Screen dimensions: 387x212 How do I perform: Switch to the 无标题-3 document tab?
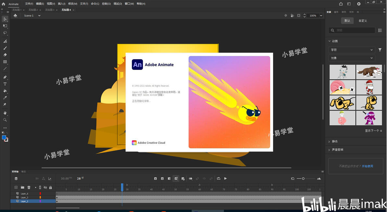tap(50, 10)
